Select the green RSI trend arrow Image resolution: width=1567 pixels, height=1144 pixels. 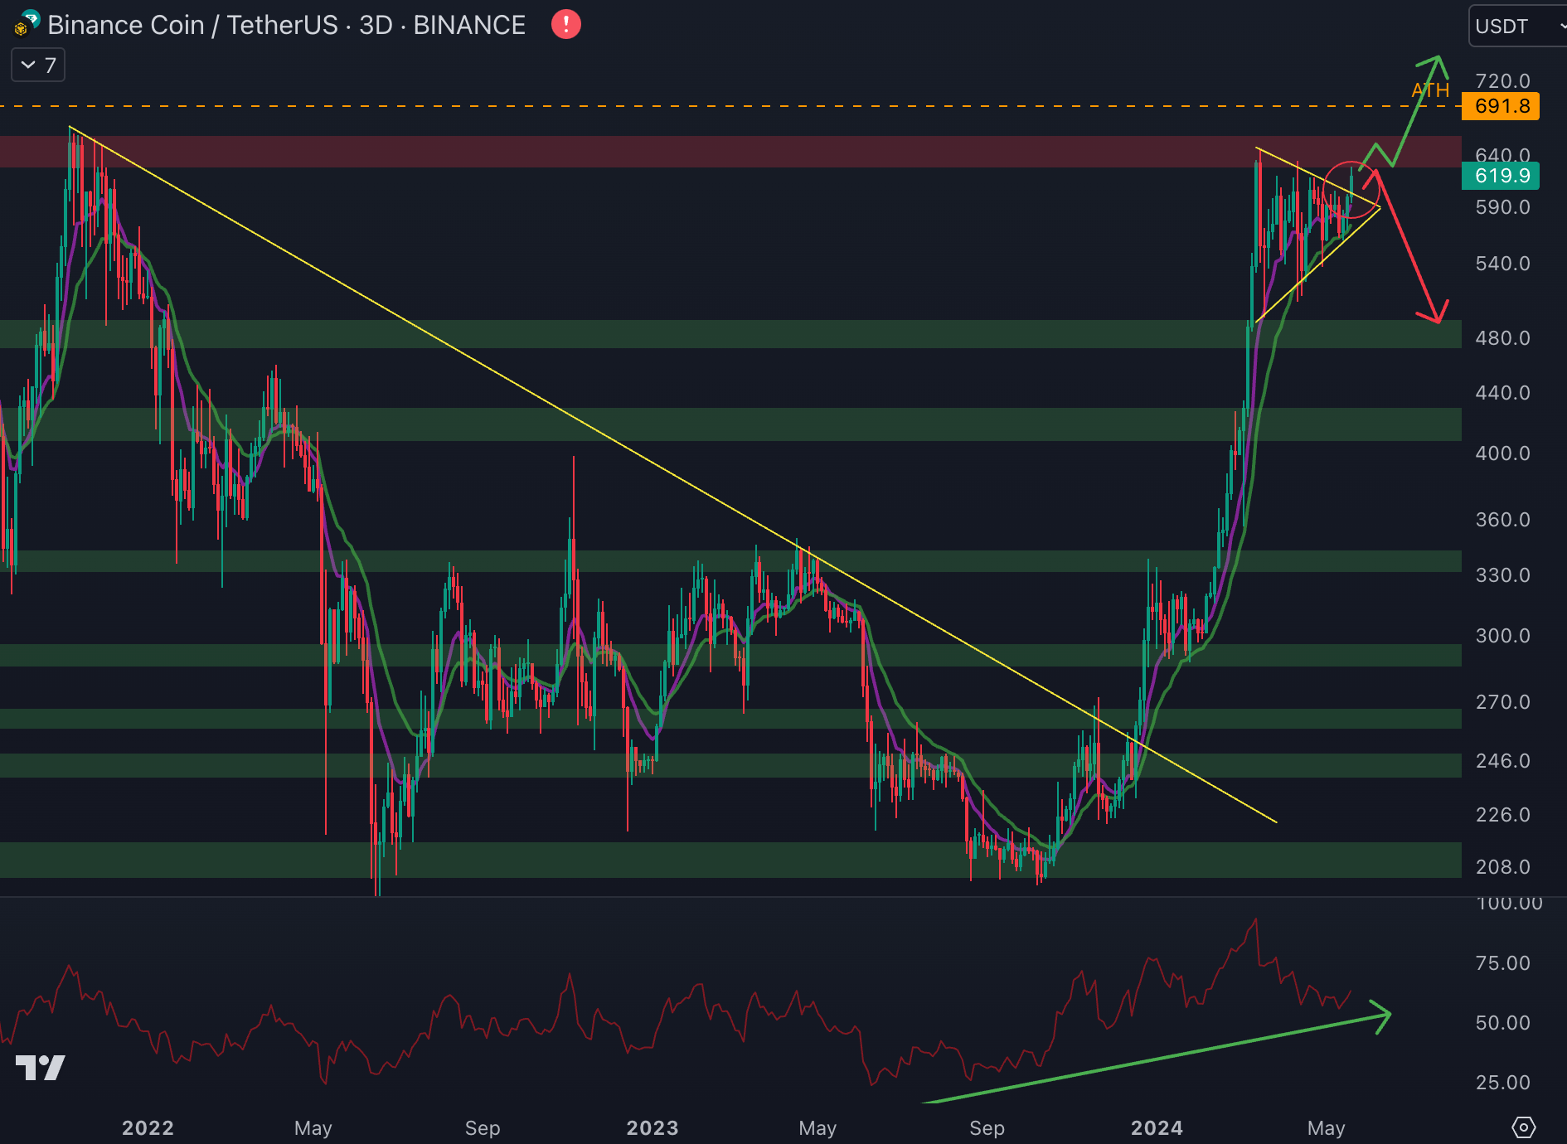[1161, 1057]
